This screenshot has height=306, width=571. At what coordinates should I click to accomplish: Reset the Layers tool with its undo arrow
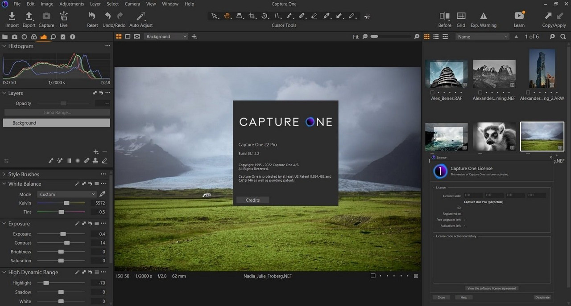pyautogui.click(x=101, y=93)
